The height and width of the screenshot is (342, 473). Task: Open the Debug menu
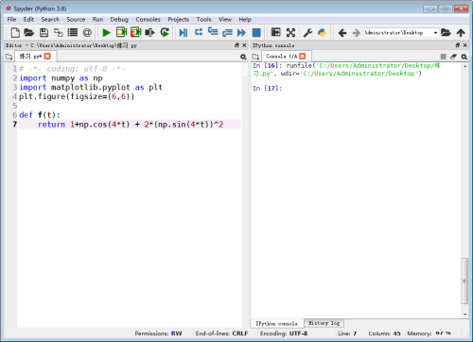119,20
